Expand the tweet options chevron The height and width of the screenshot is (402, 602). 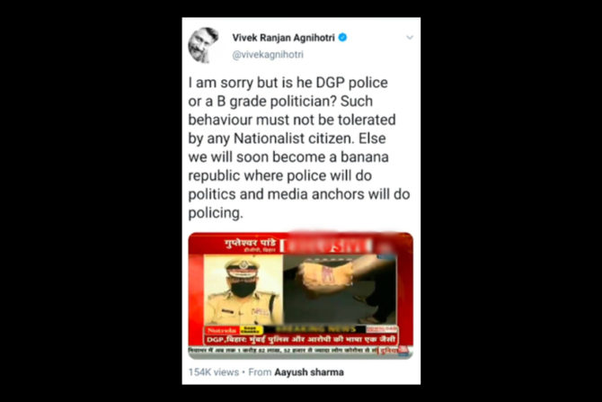[x=410, y=37]
